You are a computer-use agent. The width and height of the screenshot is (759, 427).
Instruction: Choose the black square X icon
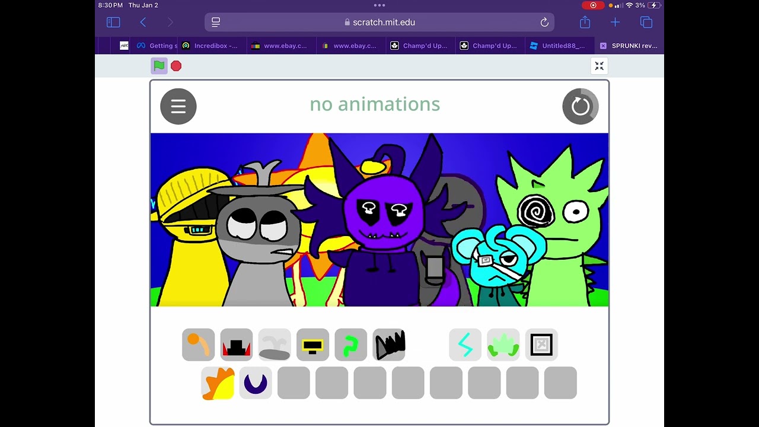(x=541, y=345)
